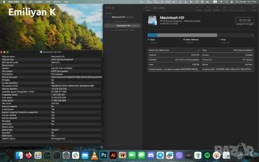The width and height of the screenshot is (259, 162).
Task: Launch Firefox from the Dock
Action: click(29, 155)
